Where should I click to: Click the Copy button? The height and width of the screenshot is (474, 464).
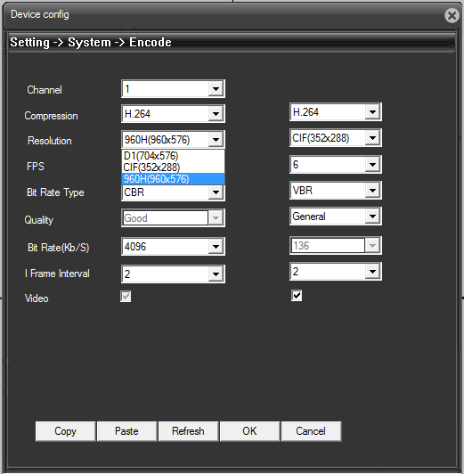pos(65,431)
